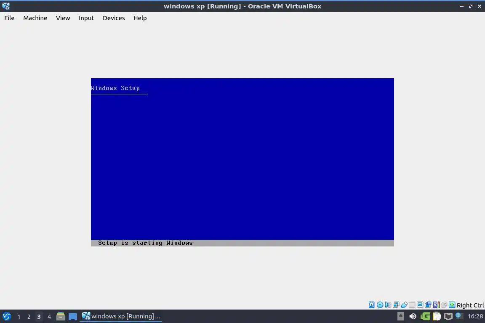Click the Right Ctrl host key label
Screen dimensions: 485x323
[470, 305]
